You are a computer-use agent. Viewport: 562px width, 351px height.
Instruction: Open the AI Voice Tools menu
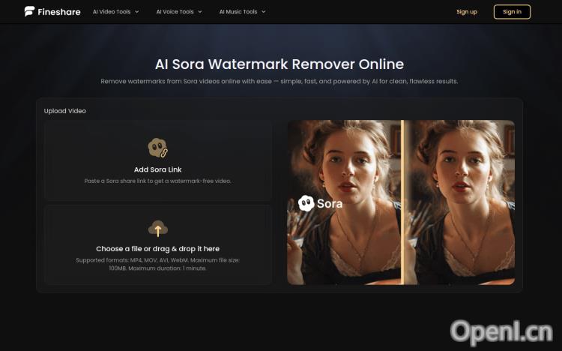179,11
